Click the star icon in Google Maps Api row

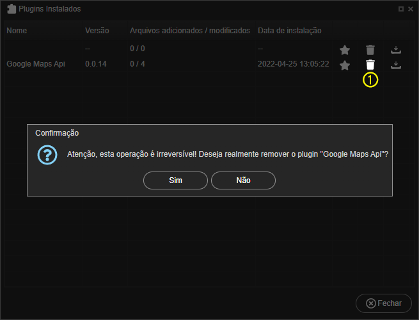point(345,65)
